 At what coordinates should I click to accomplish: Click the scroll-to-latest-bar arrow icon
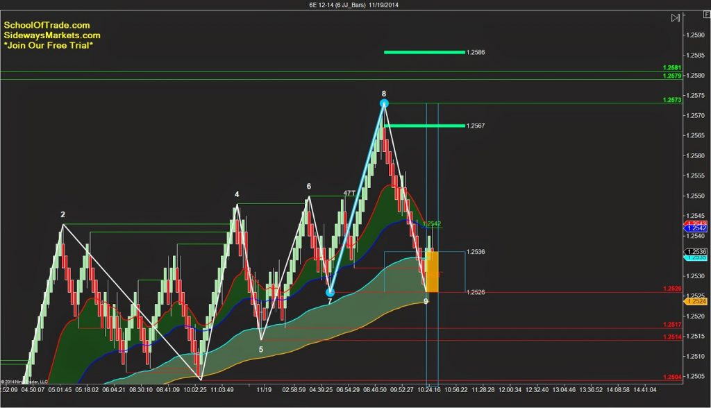click(x=675, y=17)
